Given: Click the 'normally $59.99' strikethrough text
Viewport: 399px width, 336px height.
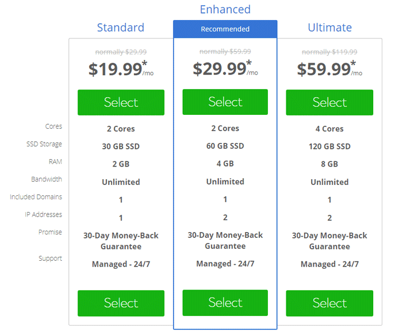Looking at the screenshot, I should tap(225, 52).
